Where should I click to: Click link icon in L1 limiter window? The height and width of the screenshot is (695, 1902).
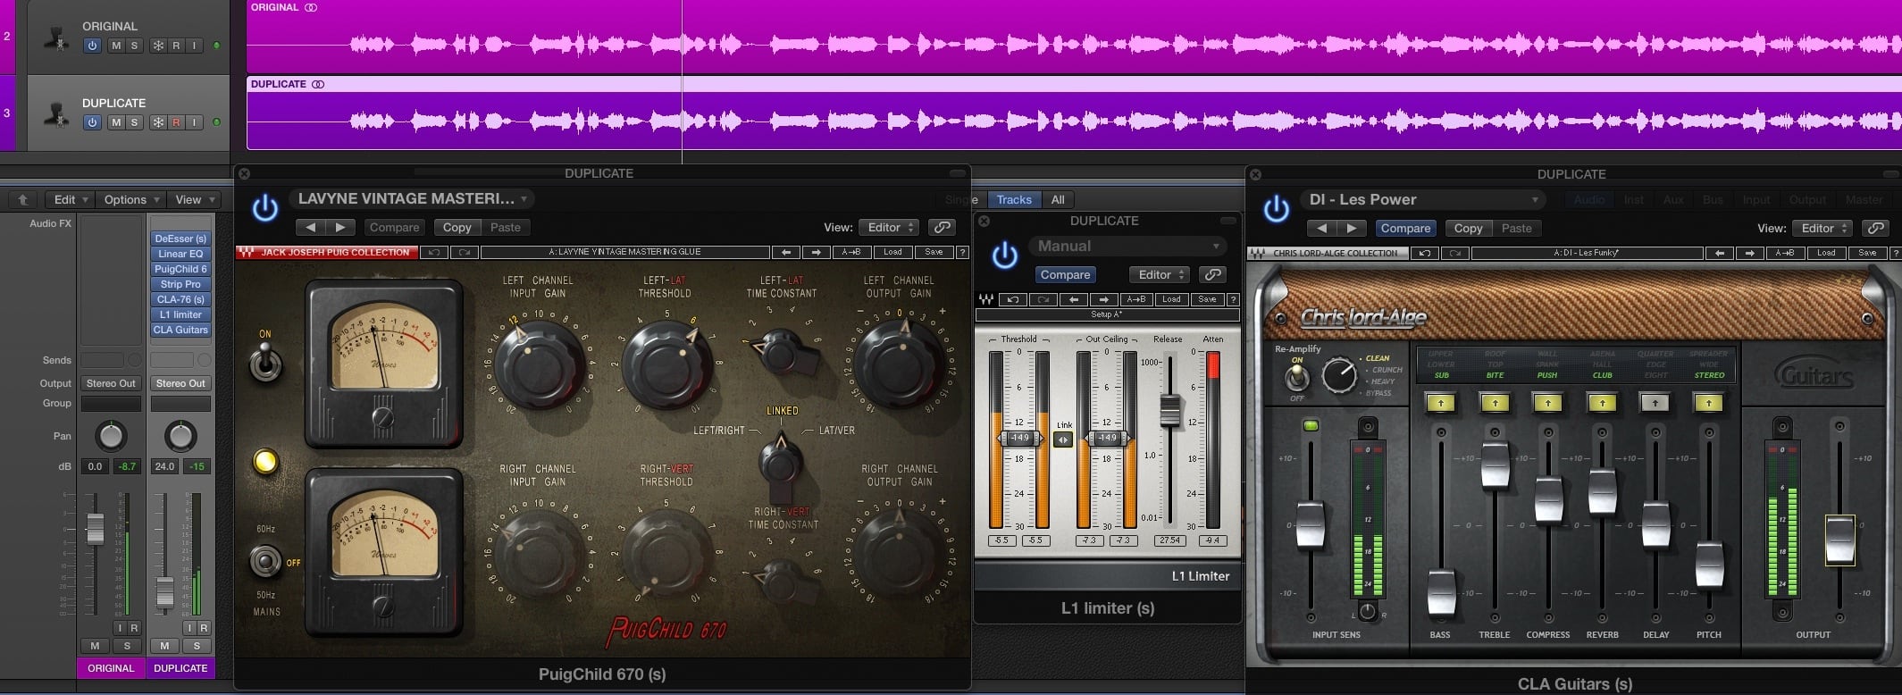tap(1212, 274)
